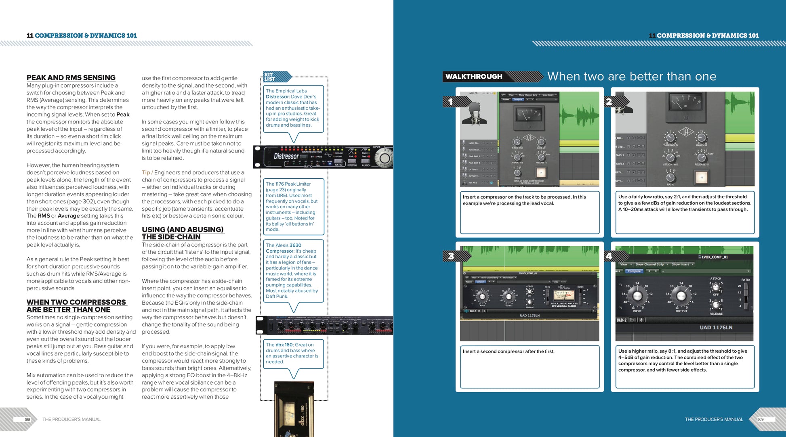Toggle the IN button in screenshot 1
Image resolution: width=786 pixels, height=437 pixels.
tap(541, 173)
